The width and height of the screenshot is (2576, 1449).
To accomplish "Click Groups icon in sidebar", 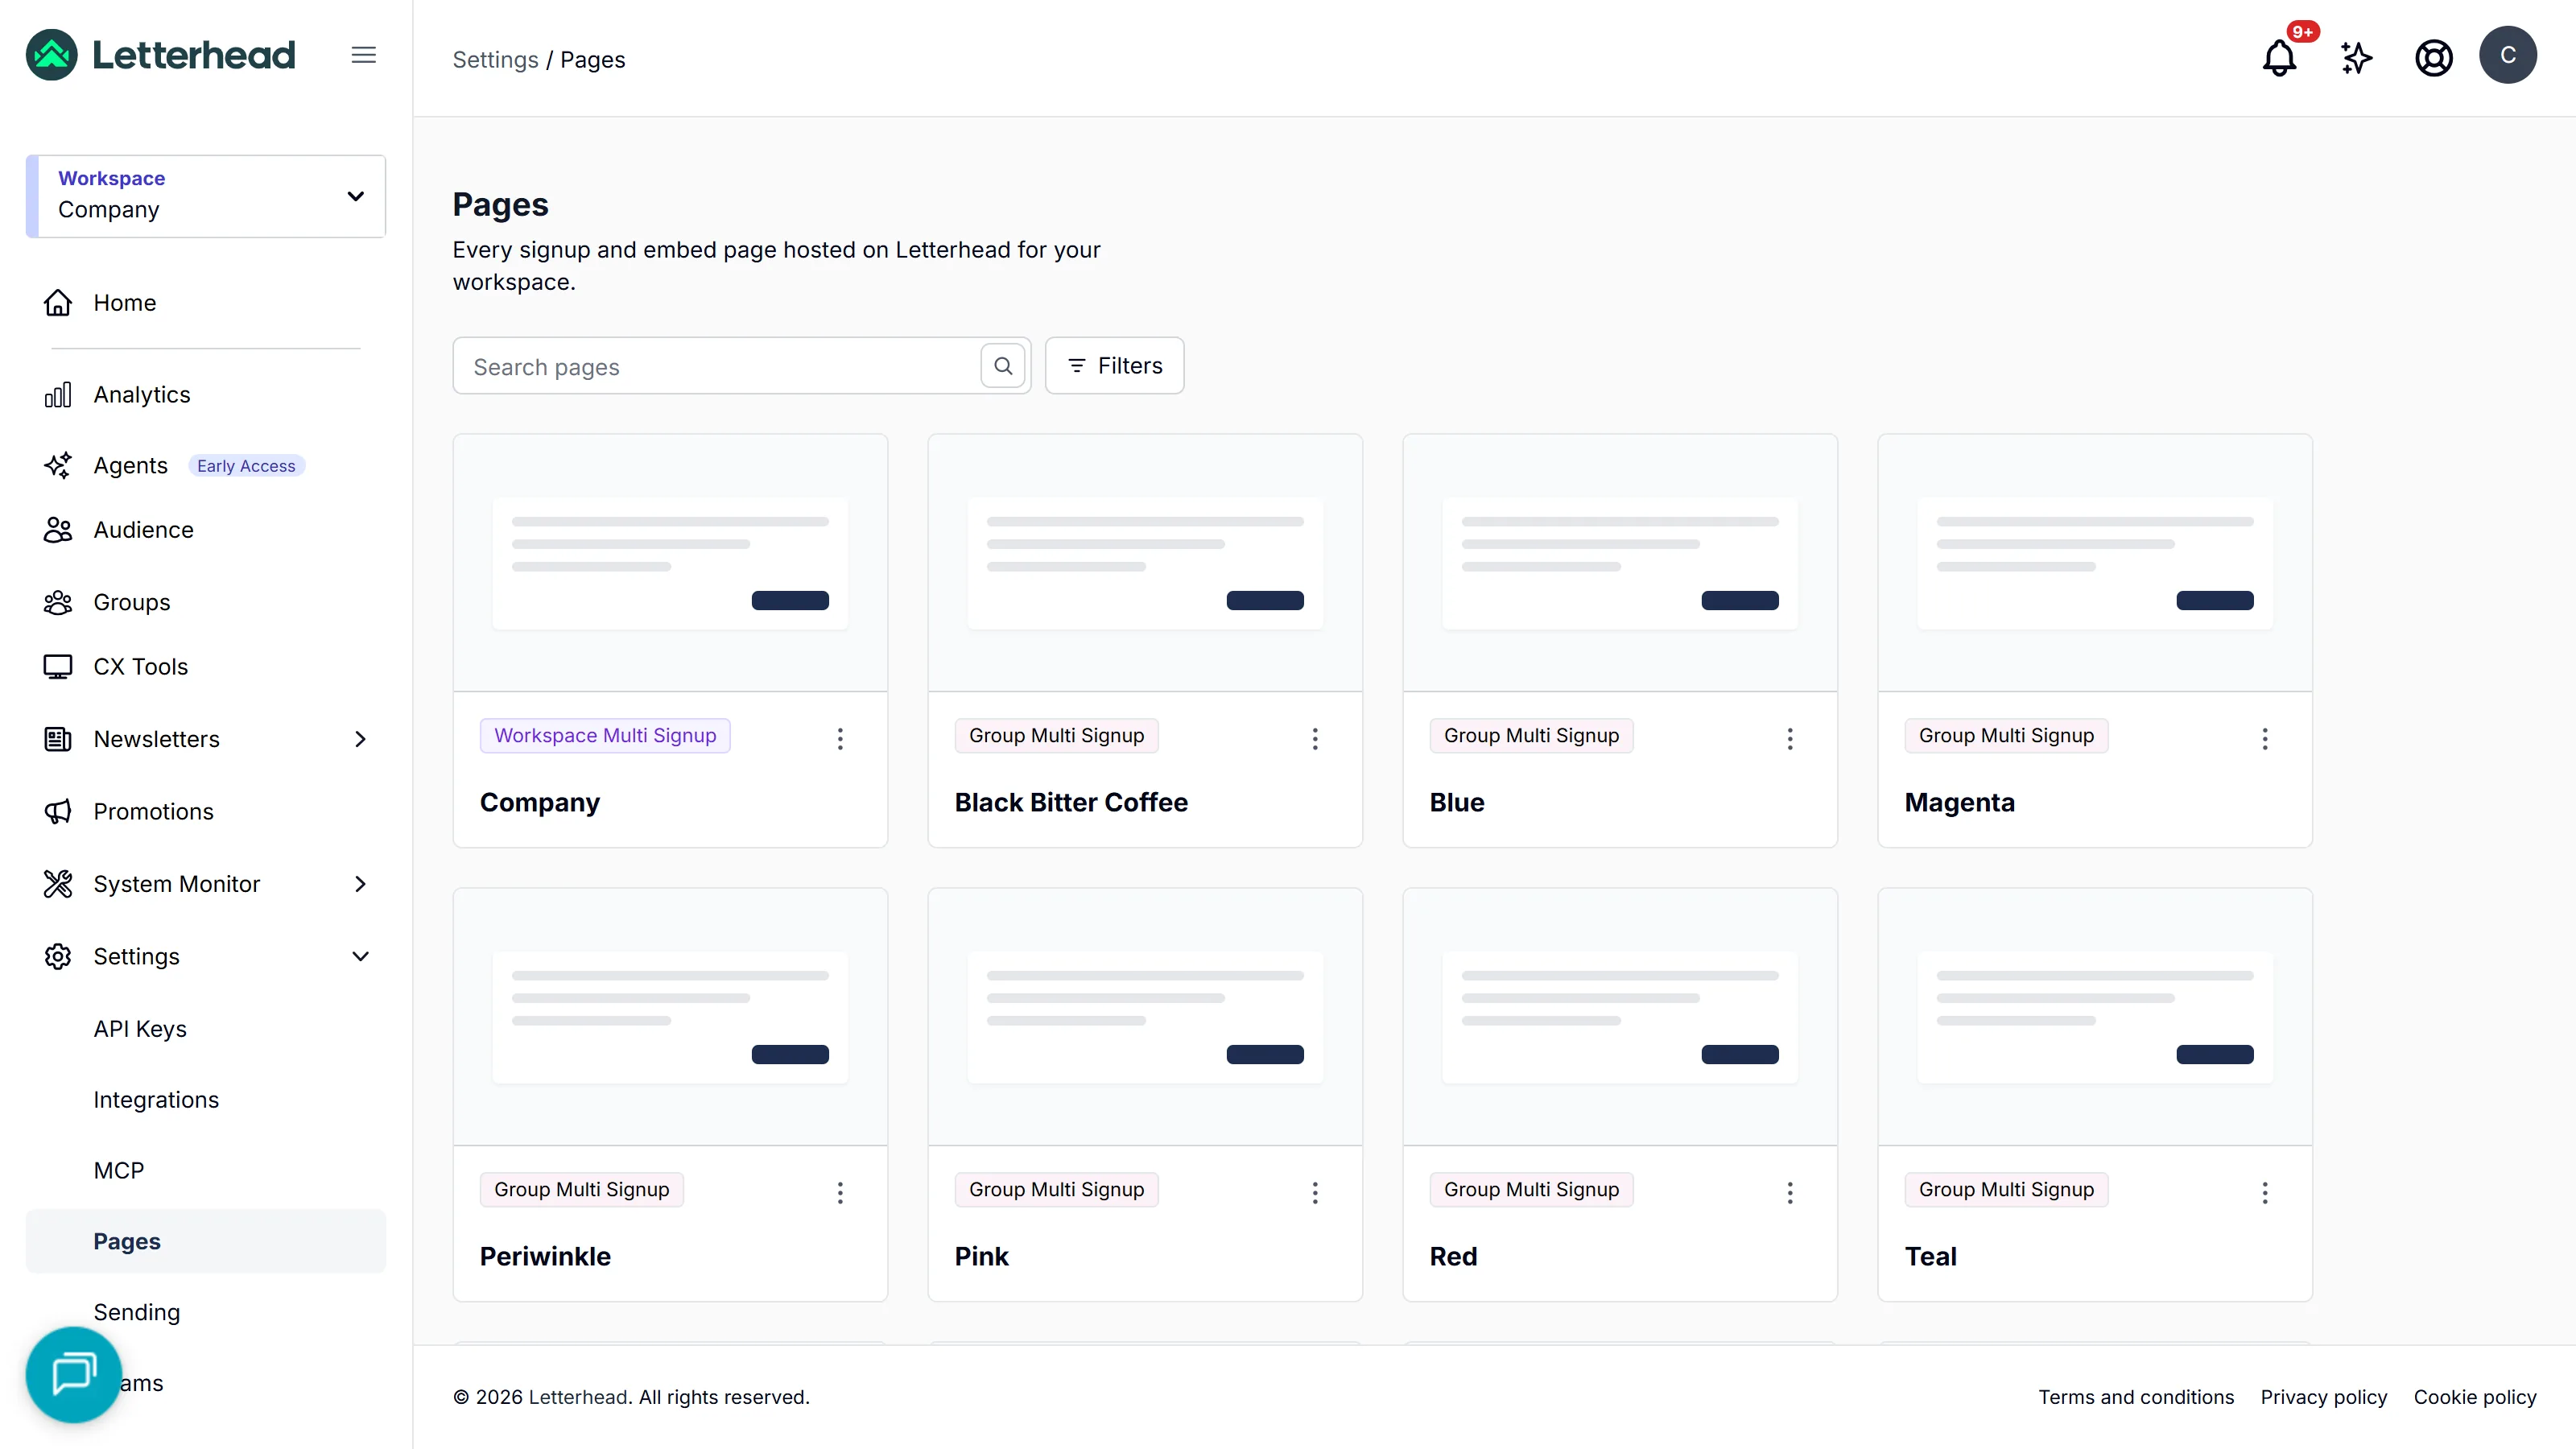I will pos(58,602).
